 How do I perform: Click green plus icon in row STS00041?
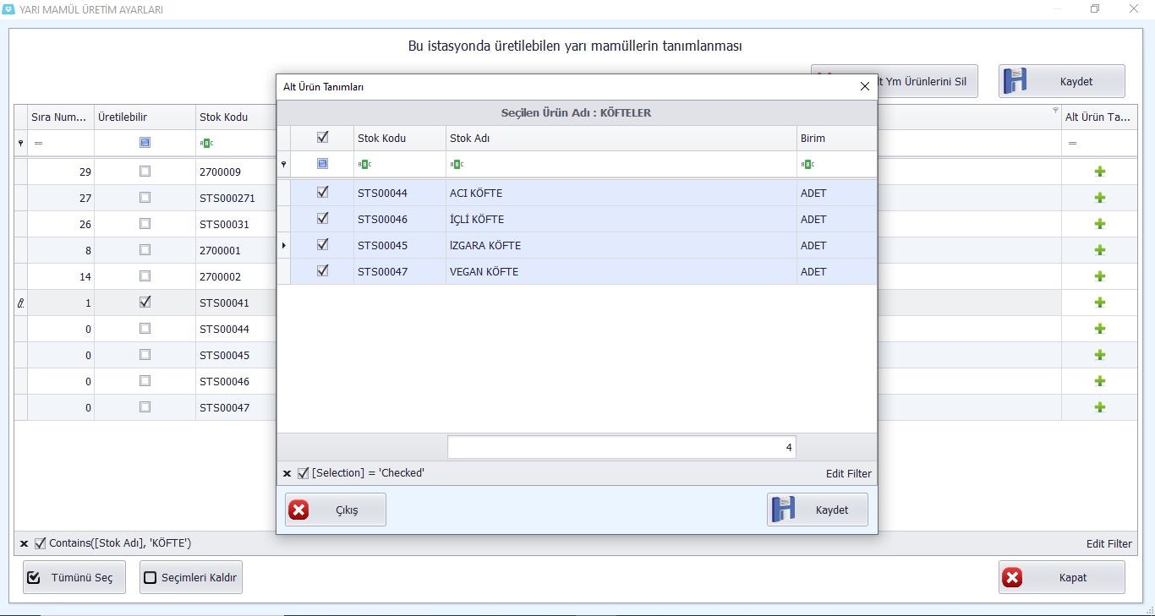click(x=1099, y=303)
